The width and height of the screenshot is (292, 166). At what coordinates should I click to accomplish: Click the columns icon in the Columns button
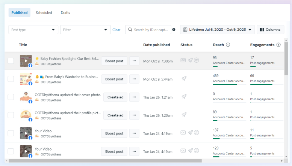point(262,30)
